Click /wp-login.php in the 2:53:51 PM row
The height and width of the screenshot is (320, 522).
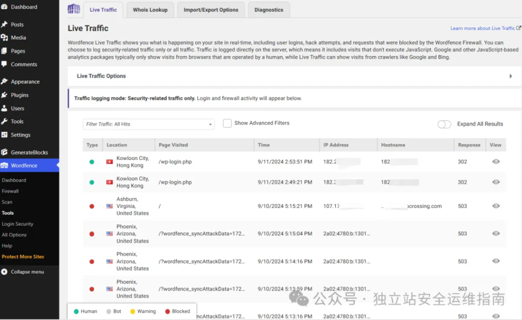[x=175, y=162]
